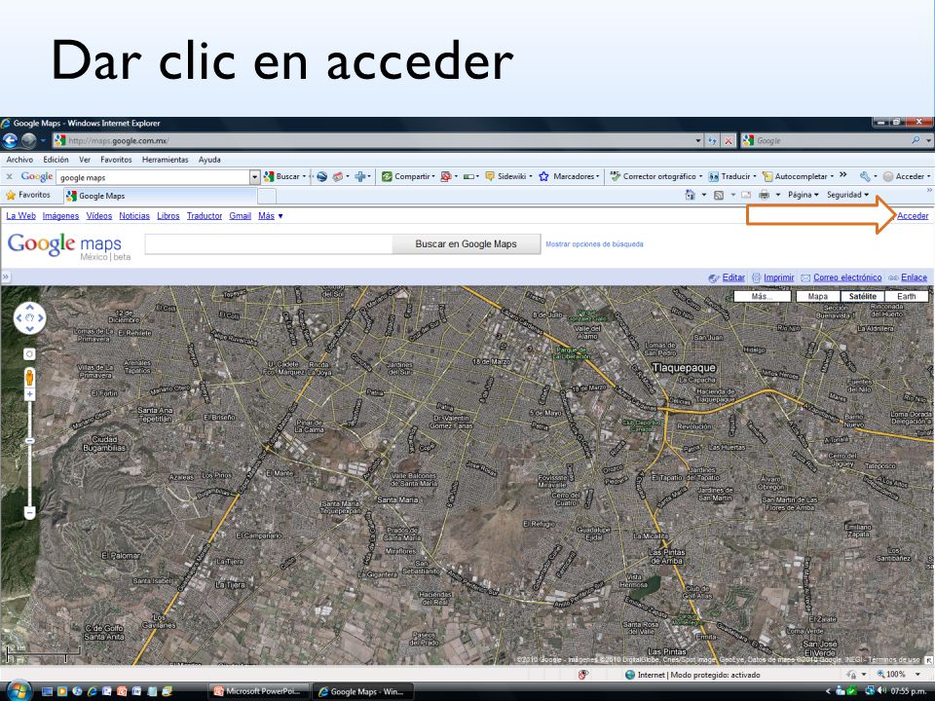Open the Favoritos star button
This screenshot has width=935, height=701.
(x=28, y=195)
